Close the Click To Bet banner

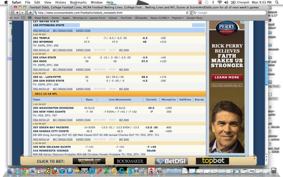(255, 158)
